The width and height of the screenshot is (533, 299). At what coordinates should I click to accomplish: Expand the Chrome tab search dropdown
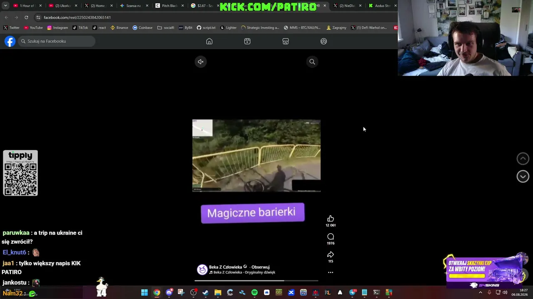[5, 5]
